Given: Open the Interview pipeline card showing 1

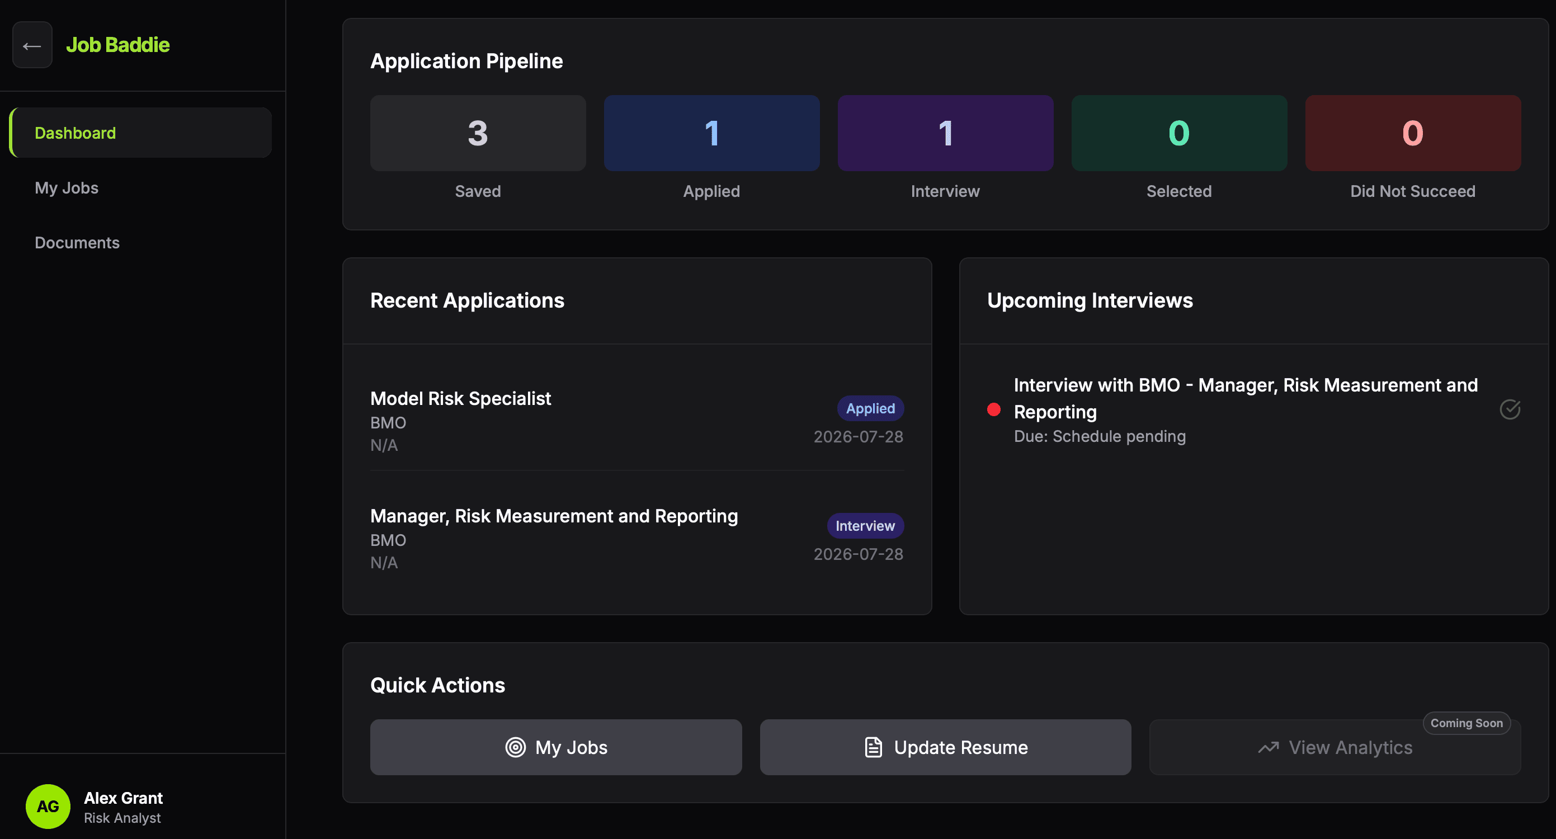Looking at the screenshot, I should (945, 133).
